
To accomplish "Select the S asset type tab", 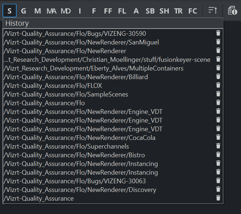I will [10, 11].
